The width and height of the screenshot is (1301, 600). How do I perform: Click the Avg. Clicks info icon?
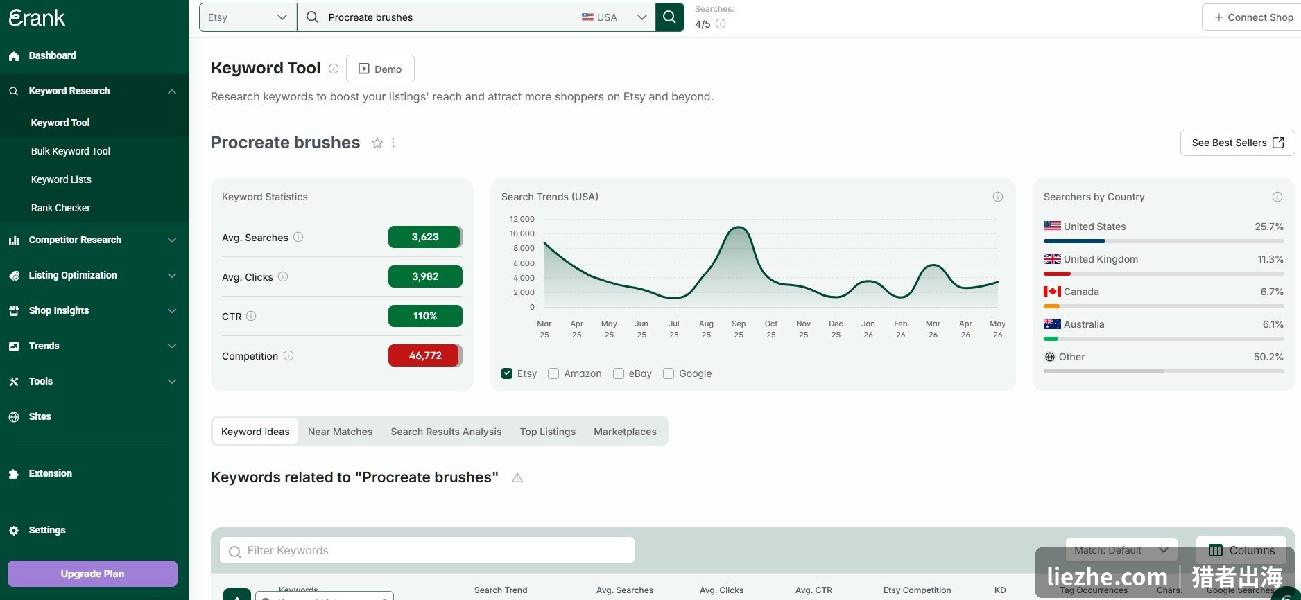point(283,276)
